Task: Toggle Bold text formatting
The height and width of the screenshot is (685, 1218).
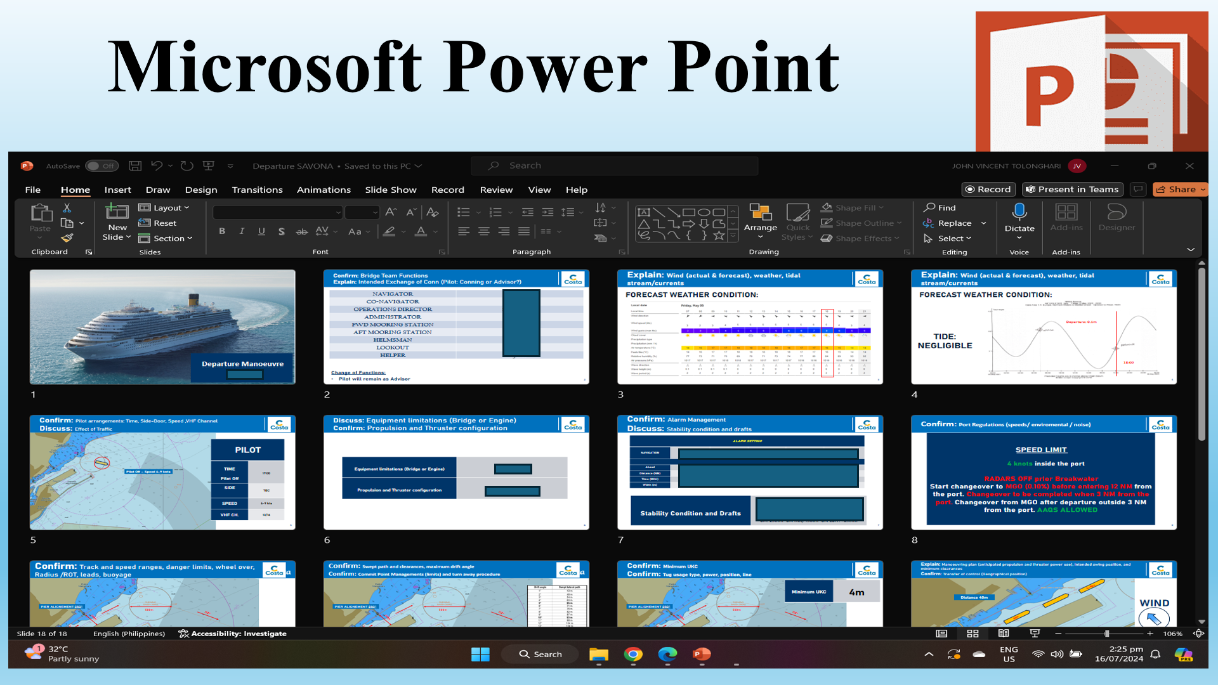Action: tap(222, 232)
